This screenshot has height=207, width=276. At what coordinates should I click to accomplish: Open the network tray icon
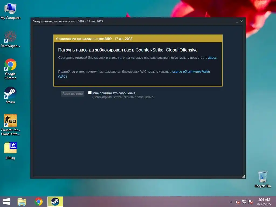(x=244, y=202)
